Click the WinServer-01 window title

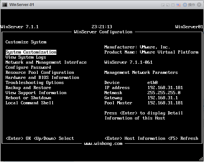tap(22, 5)
